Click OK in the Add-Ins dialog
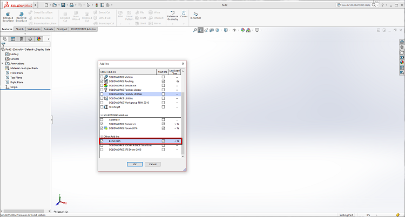 point(134,164)
